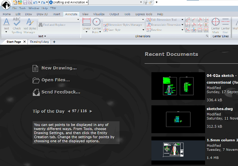238x166 pixels.
Task: Open the 04-02a sketch recent document thumbnail
Action: [178, 86]
